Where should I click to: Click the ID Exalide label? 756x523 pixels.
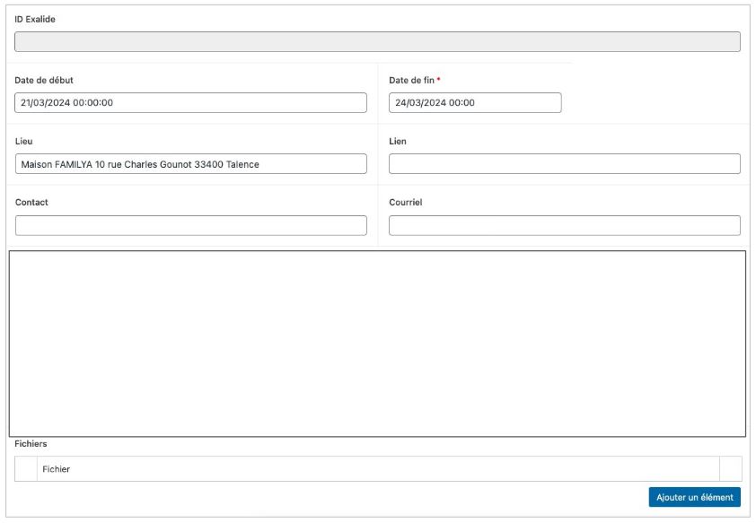(35, 19)
